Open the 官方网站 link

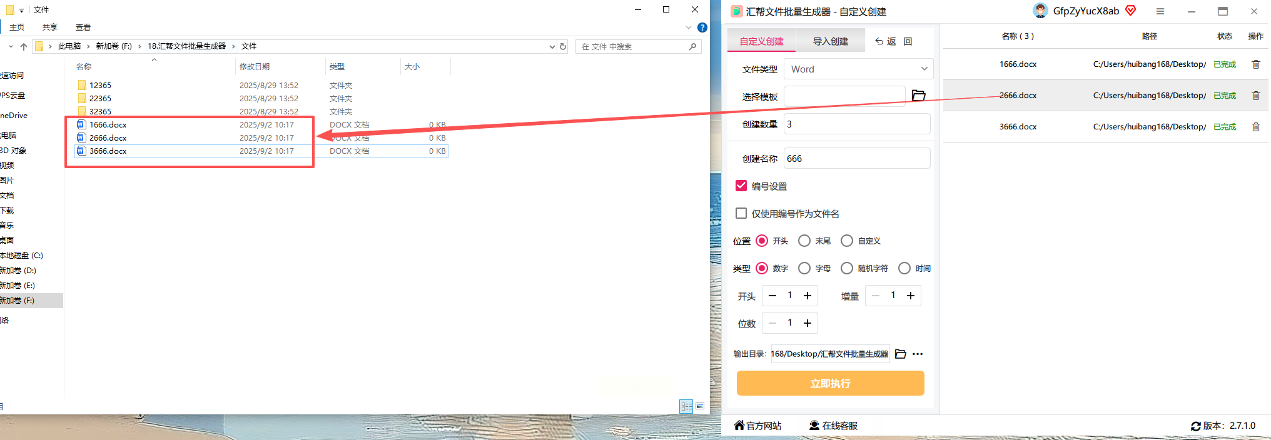pyautogui.click(x=757, y=426)
